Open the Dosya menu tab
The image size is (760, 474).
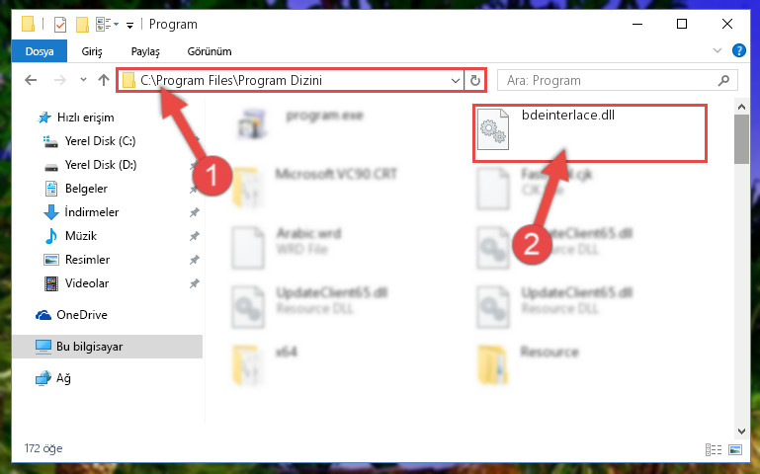click(40, 51)
